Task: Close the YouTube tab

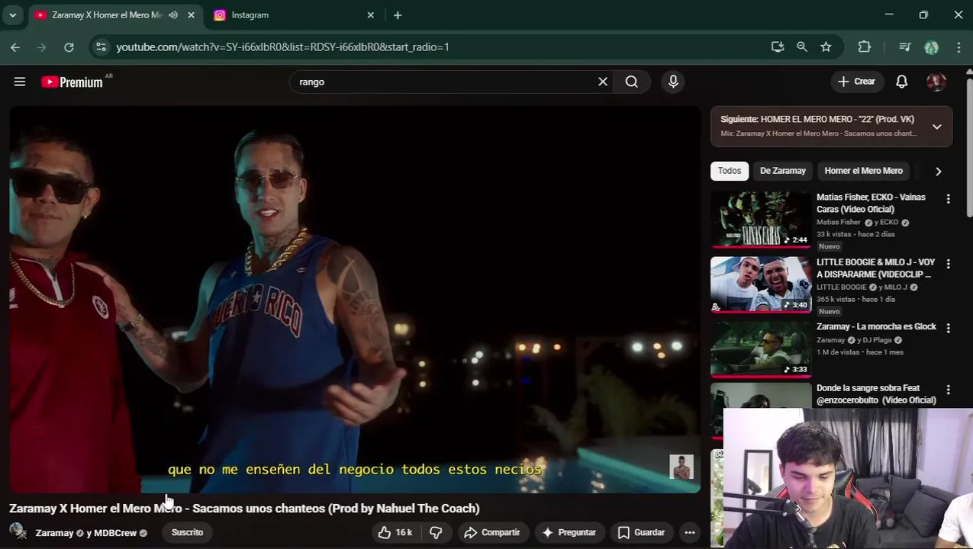Action: point(192,15)
